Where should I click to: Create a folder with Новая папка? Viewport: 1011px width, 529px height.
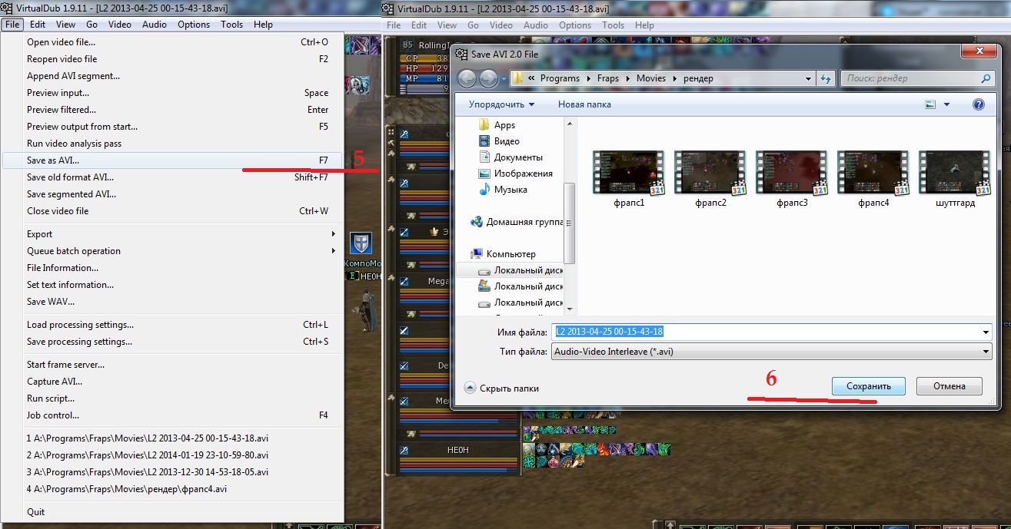tap(584, 104)
